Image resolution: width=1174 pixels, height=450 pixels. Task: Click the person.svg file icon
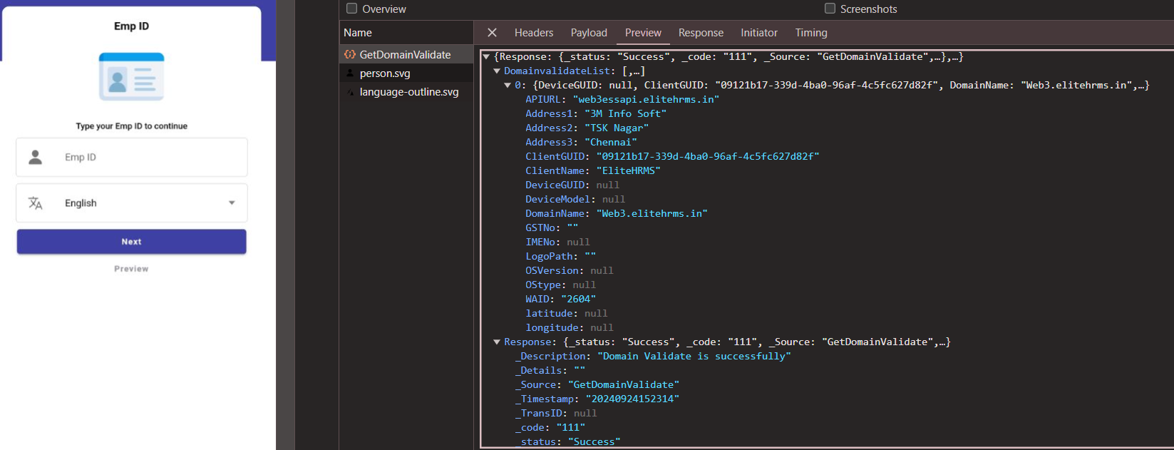349,73
